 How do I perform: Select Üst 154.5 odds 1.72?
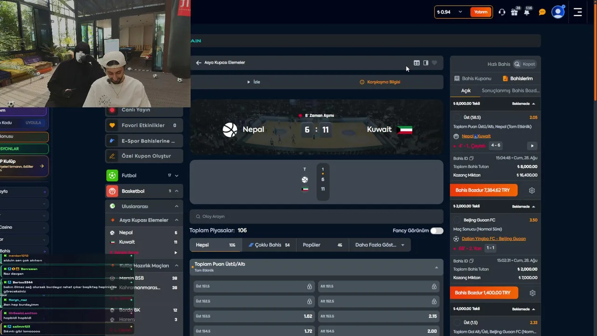(x=254, y=331)
